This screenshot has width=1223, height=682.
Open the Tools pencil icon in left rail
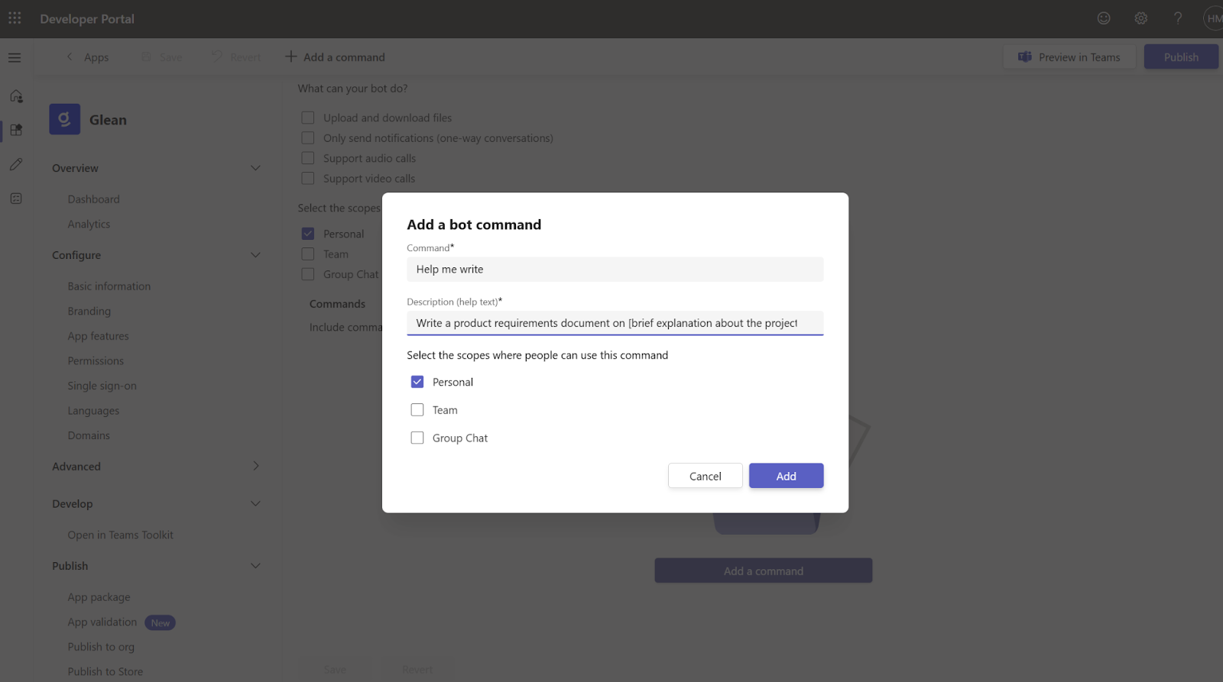[16, 164]
